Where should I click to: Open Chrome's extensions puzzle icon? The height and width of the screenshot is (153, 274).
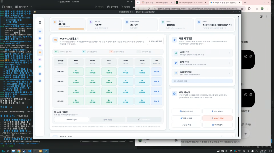tap(249, 9)
